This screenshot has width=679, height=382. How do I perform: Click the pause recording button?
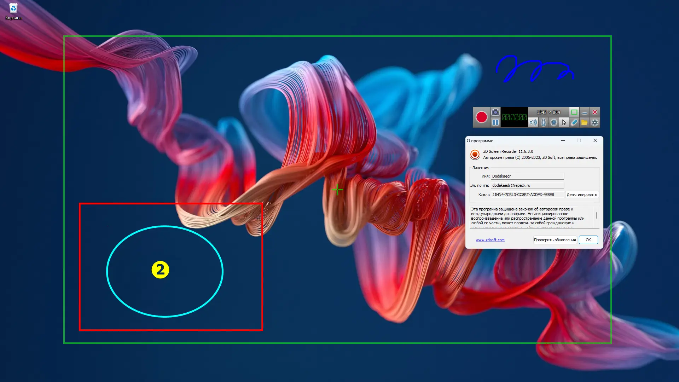coord(495,122)
